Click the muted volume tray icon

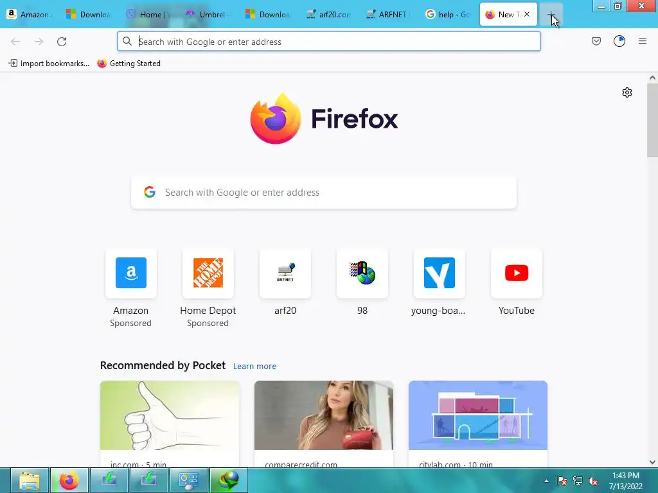pyautogui.click(x=593, y=481)
